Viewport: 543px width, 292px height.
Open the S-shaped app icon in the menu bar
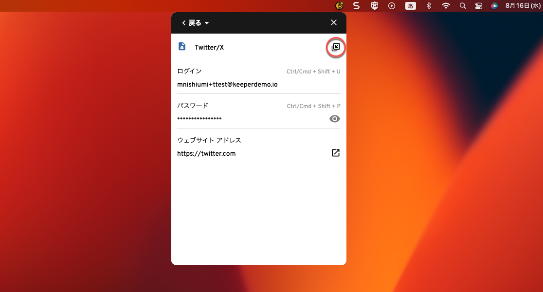point(356,6)
